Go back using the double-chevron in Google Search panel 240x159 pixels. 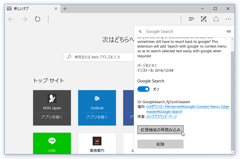click(x=140, y=32)
